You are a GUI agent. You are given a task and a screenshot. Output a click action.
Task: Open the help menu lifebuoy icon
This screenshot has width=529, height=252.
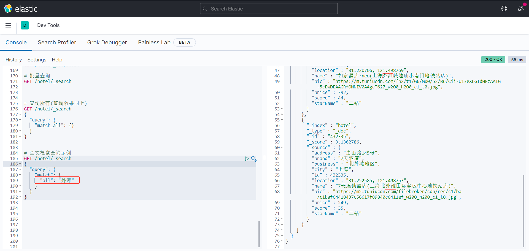click(504, 9)
